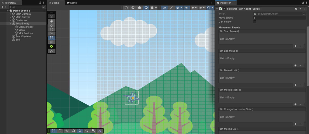Click crescent sphere icon in bottom overlay bar
Screen dimensions: 309x134
click(73, 131)
